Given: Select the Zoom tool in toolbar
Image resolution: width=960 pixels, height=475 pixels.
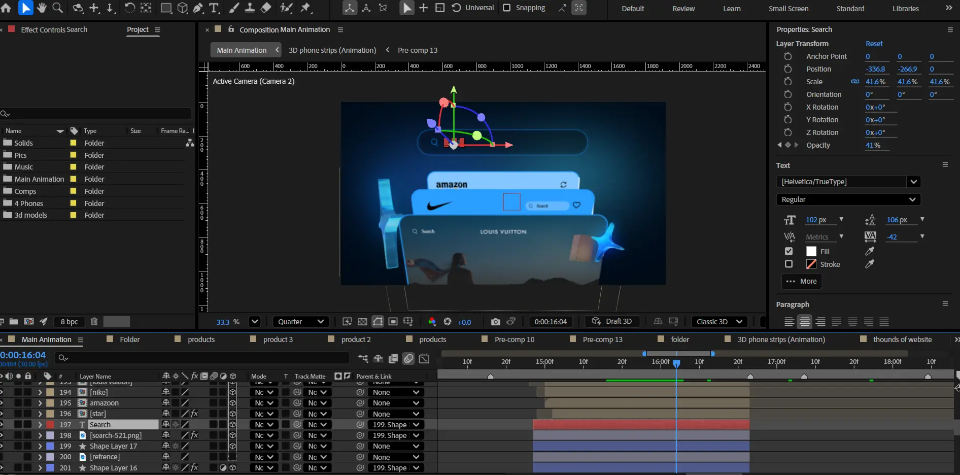Looking at the screenshot, I should tap(58, 8).
